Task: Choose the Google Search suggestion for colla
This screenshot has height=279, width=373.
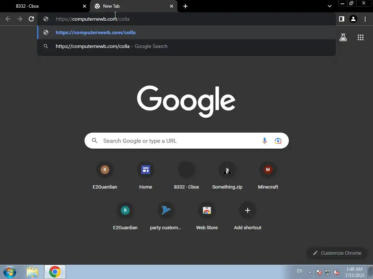Action: click(186, 46)
